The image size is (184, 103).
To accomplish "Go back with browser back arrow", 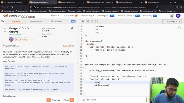I will (3, 7).
